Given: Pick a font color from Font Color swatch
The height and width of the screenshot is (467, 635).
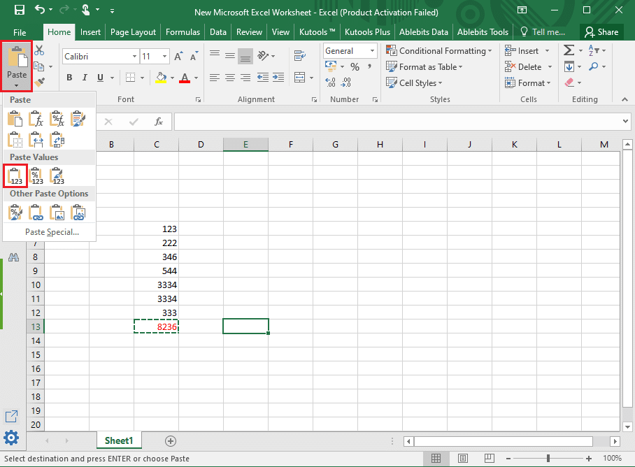Looking at the screenshot, I should tap(186, 78).
